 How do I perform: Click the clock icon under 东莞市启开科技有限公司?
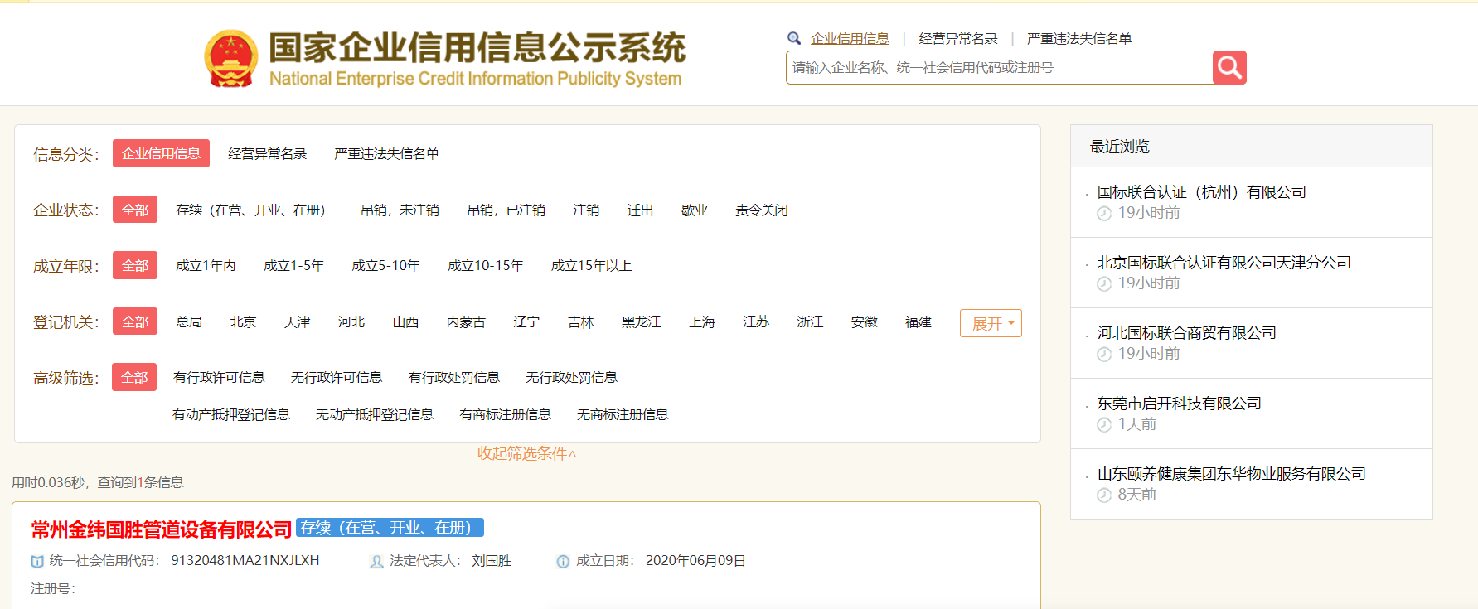[x=1104, y=425]
